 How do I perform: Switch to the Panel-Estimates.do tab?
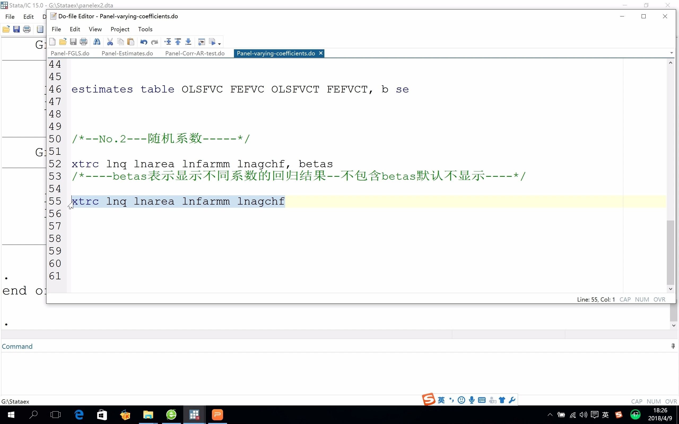(127, 53)
